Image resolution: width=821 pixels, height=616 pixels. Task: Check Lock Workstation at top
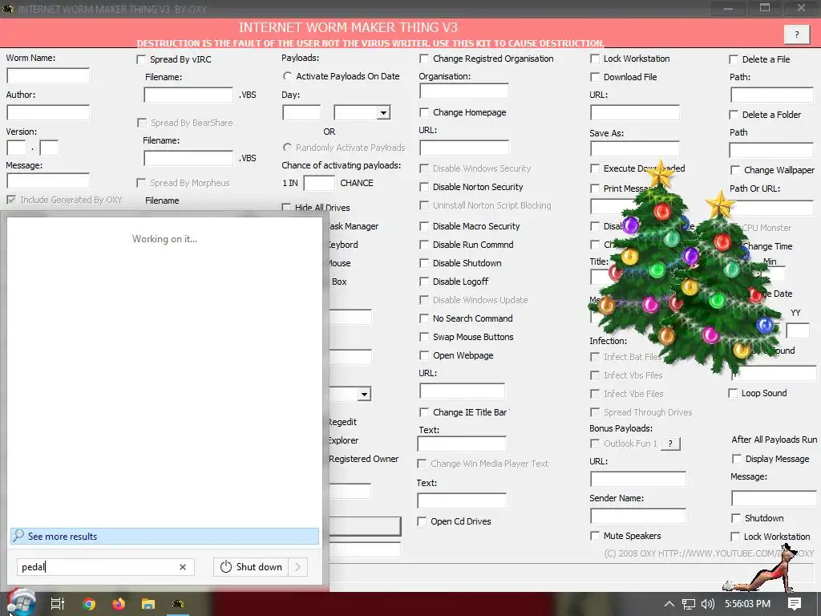coord(595,59)
